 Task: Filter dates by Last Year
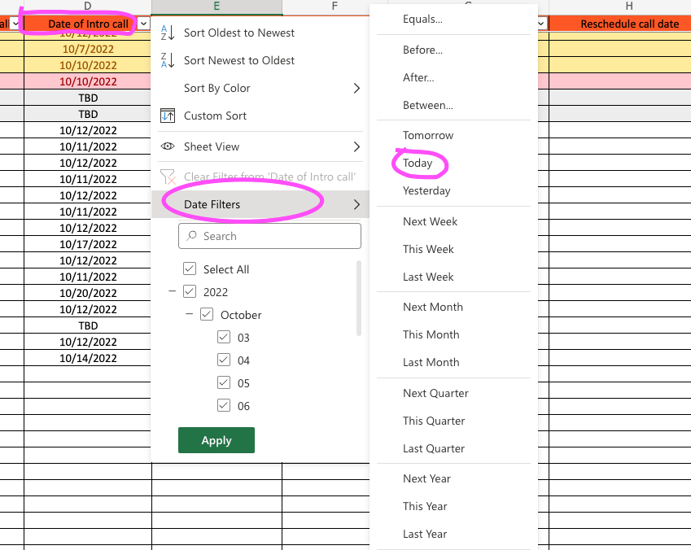click(454, 534)
